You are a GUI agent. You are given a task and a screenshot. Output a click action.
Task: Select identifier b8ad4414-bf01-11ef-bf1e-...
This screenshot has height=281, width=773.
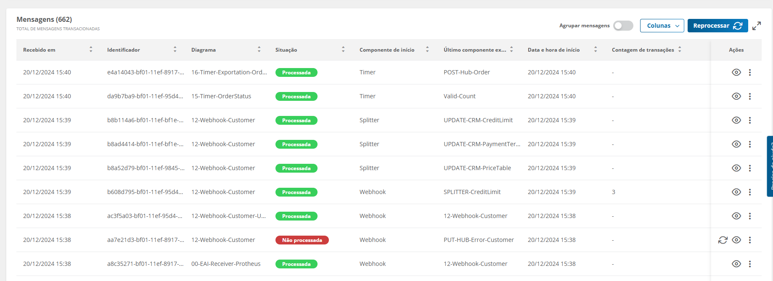(x=145, y=144)
